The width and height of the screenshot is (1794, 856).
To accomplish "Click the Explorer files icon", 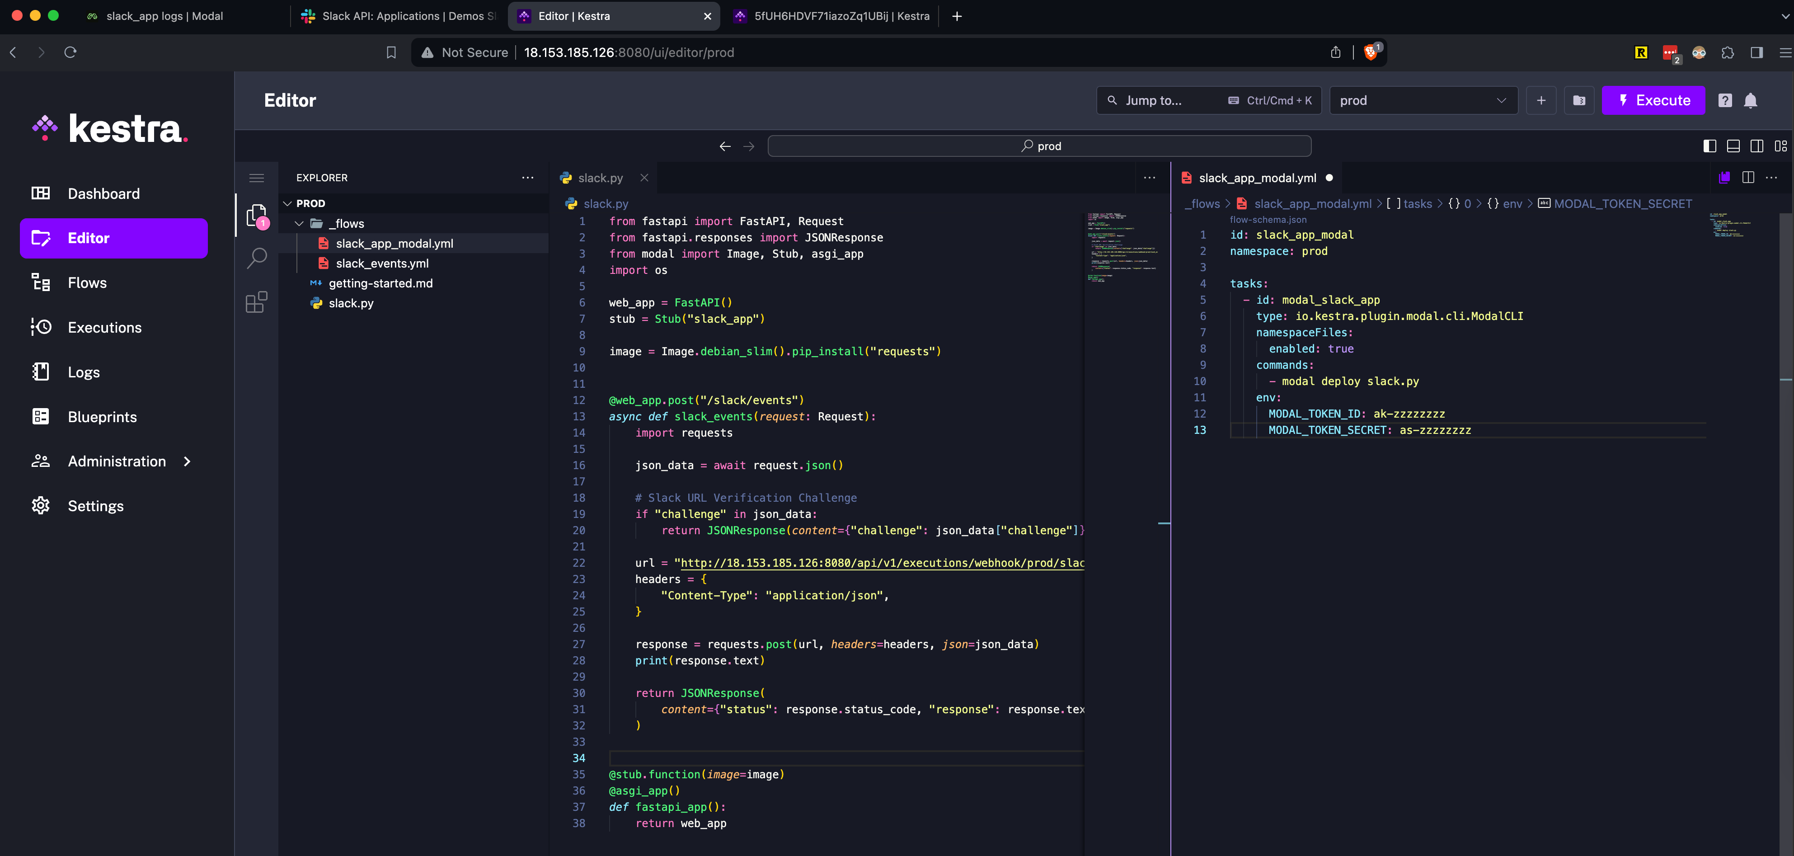I will click(x=256, y=215).
